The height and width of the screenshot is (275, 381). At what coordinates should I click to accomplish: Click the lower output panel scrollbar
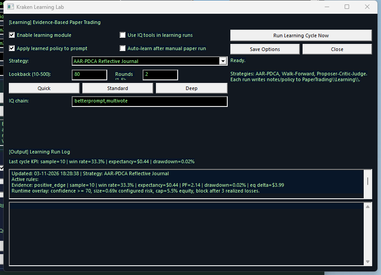tap(368, 233)
